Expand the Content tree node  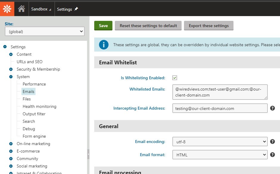tap(11, 54)
